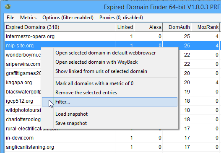The image size is (221, 153).
Task: Sort by the Linked column header
Action: [x=125, y=27]
